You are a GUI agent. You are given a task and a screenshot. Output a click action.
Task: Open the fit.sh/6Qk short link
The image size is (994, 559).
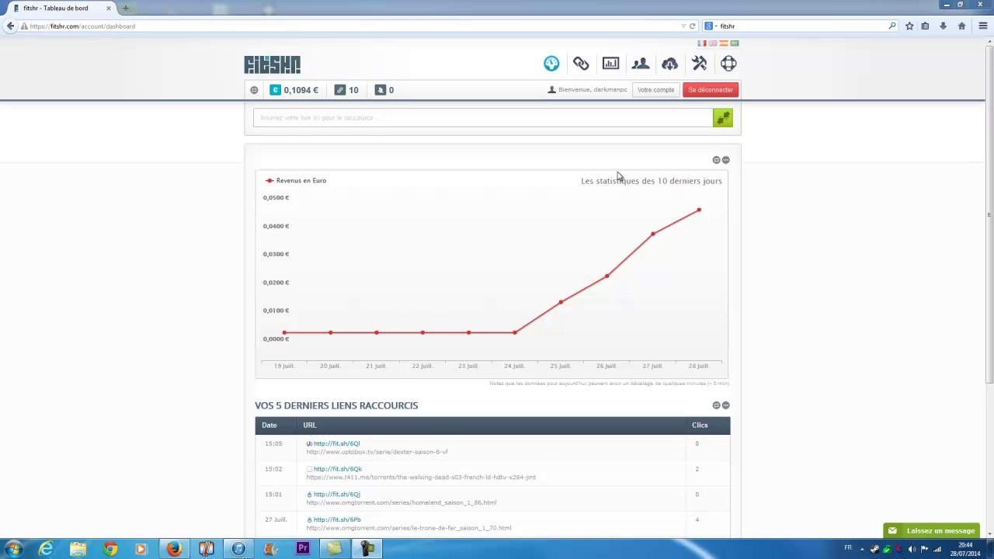pyautogui.click(x=338, y=469)
